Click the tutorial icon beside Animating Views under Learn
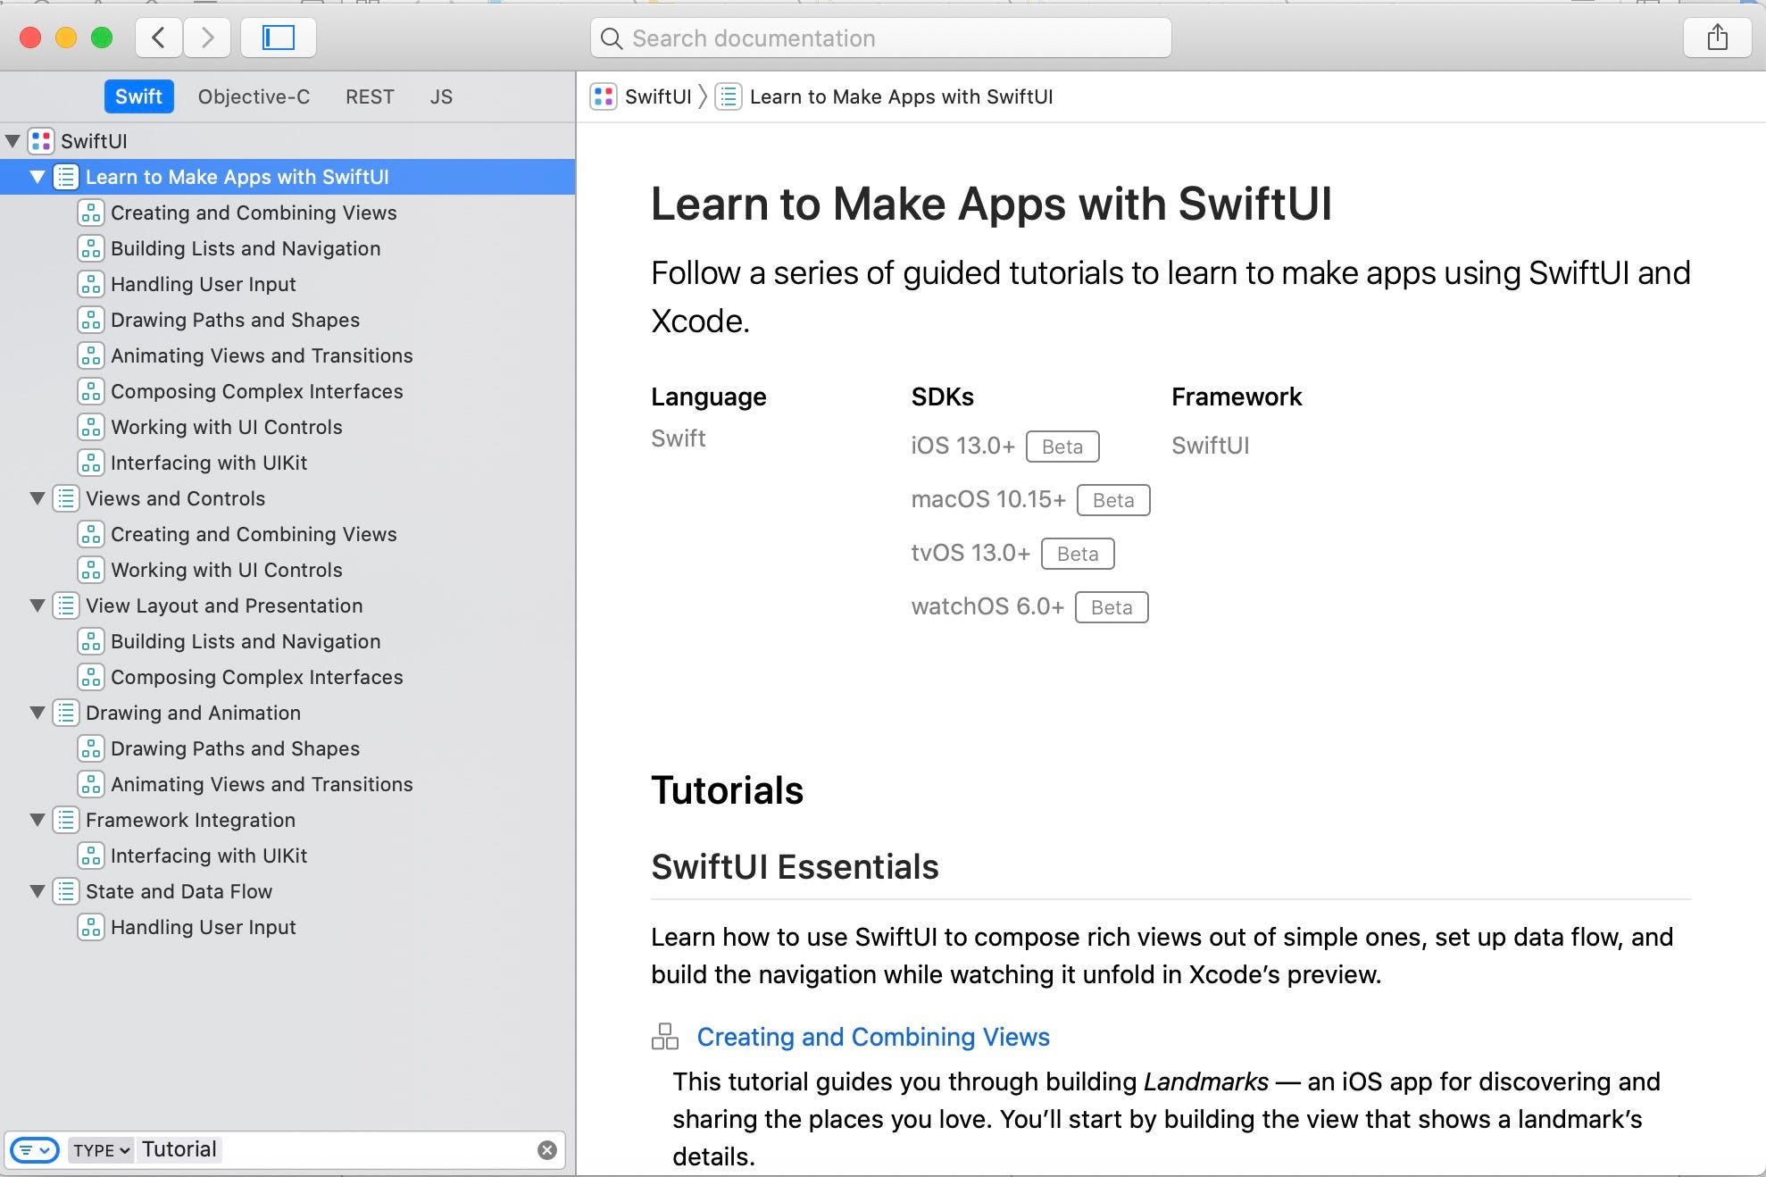This screenshot has height=1177, width=1766. (91, 355)
